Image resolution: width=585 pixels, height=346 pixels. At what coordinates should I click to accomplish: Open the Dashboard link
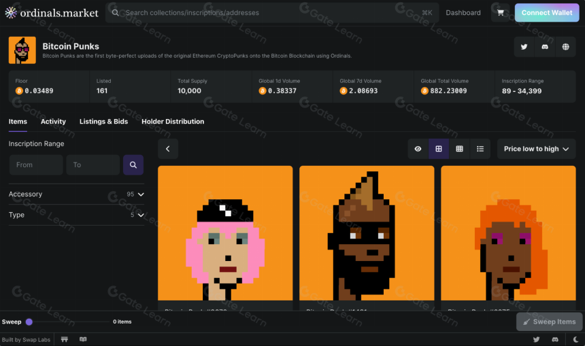(x=463, y=13)
